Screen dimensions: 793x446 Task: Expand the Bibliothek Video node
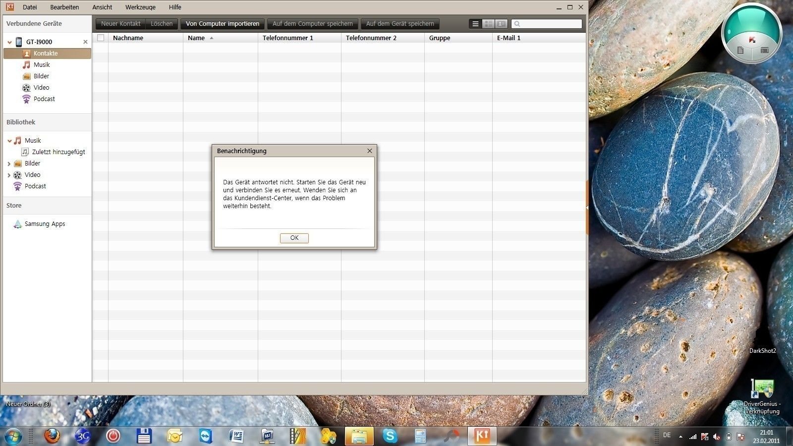9,175
